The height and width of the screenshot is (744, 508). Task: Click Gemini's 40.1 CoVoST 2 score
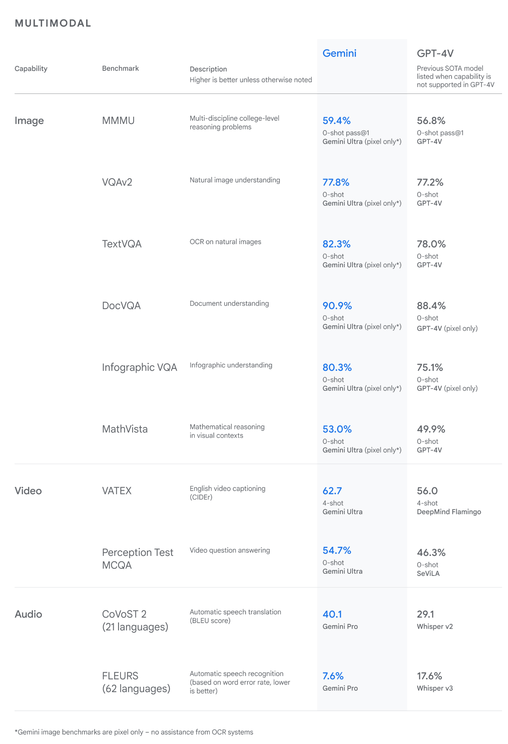tap(332, 614)
